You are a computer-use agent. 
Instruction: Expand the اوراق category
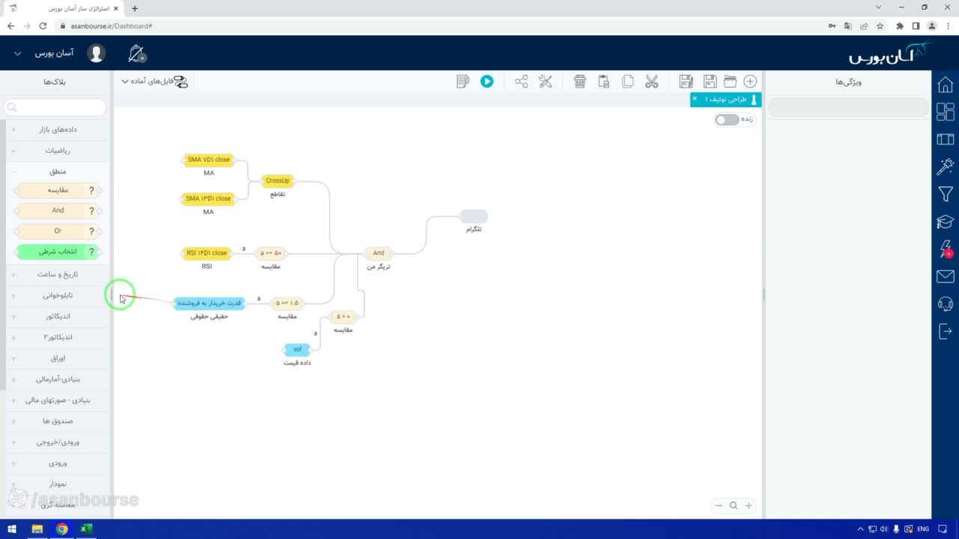(x=58, y=358)
